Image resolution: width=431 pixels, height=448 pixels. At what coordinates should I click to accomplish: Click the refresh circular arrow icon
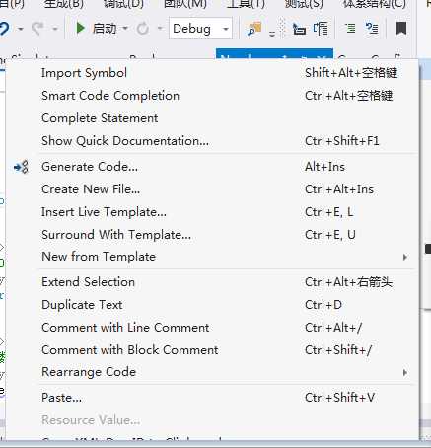143,29
